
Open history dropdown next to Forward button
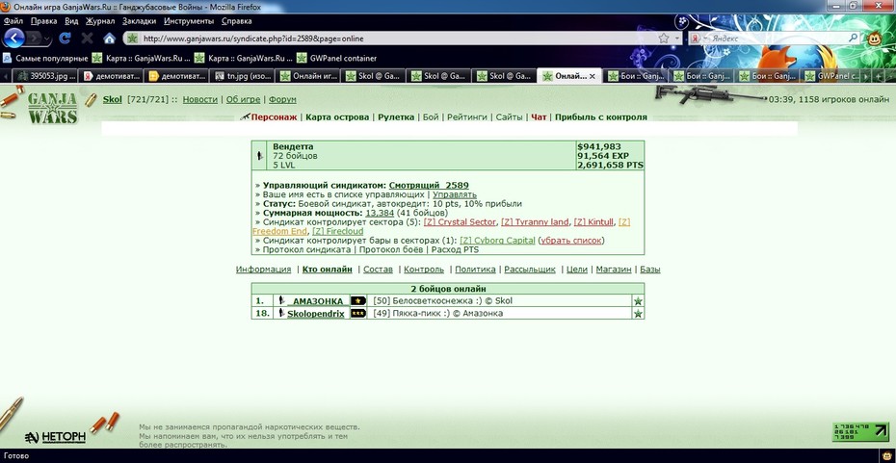(48, 39)
